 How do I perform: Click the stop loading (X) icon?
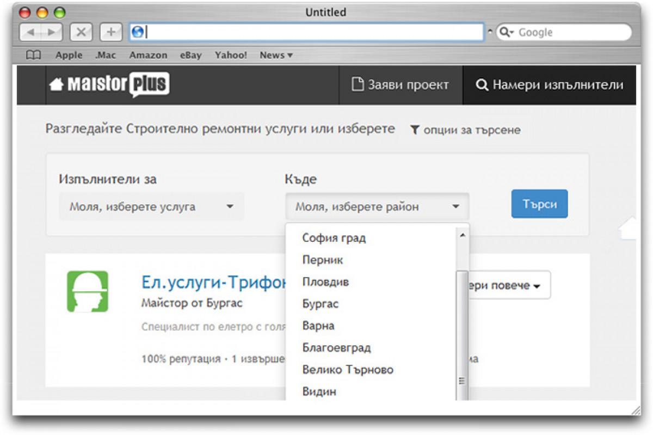click(81, 32)
